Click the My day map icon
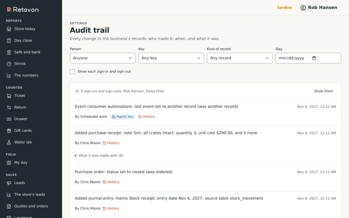The width and height of the screenshot is (349, 218). [x=9, y=162]
